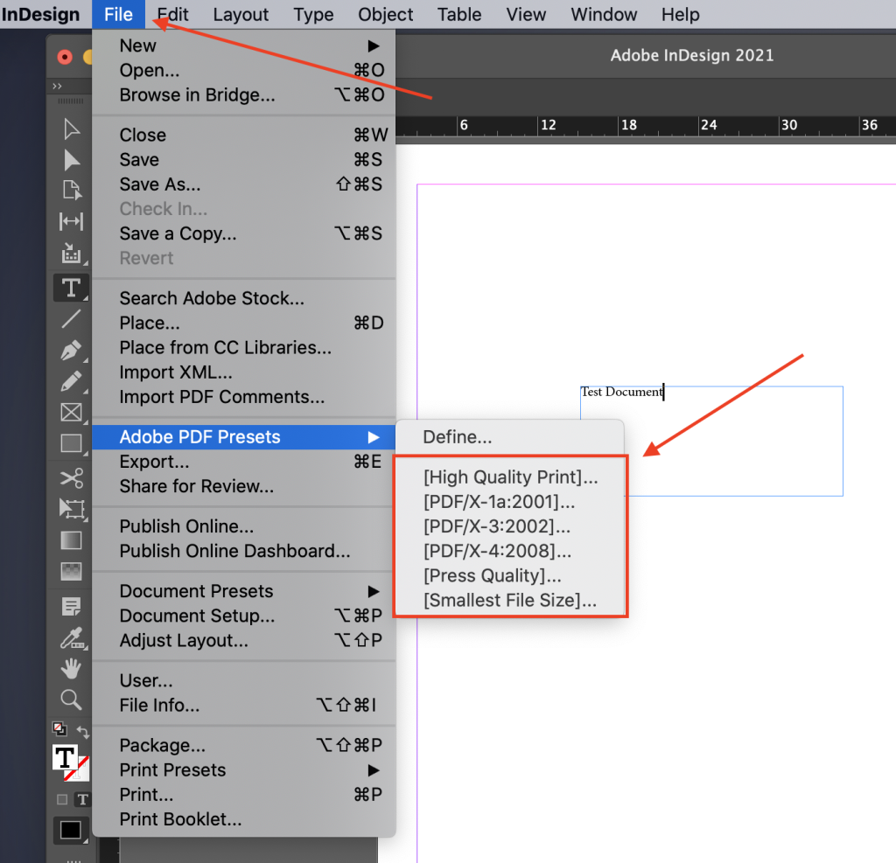Select the Rectangle tool

click(x=71, y=443)
